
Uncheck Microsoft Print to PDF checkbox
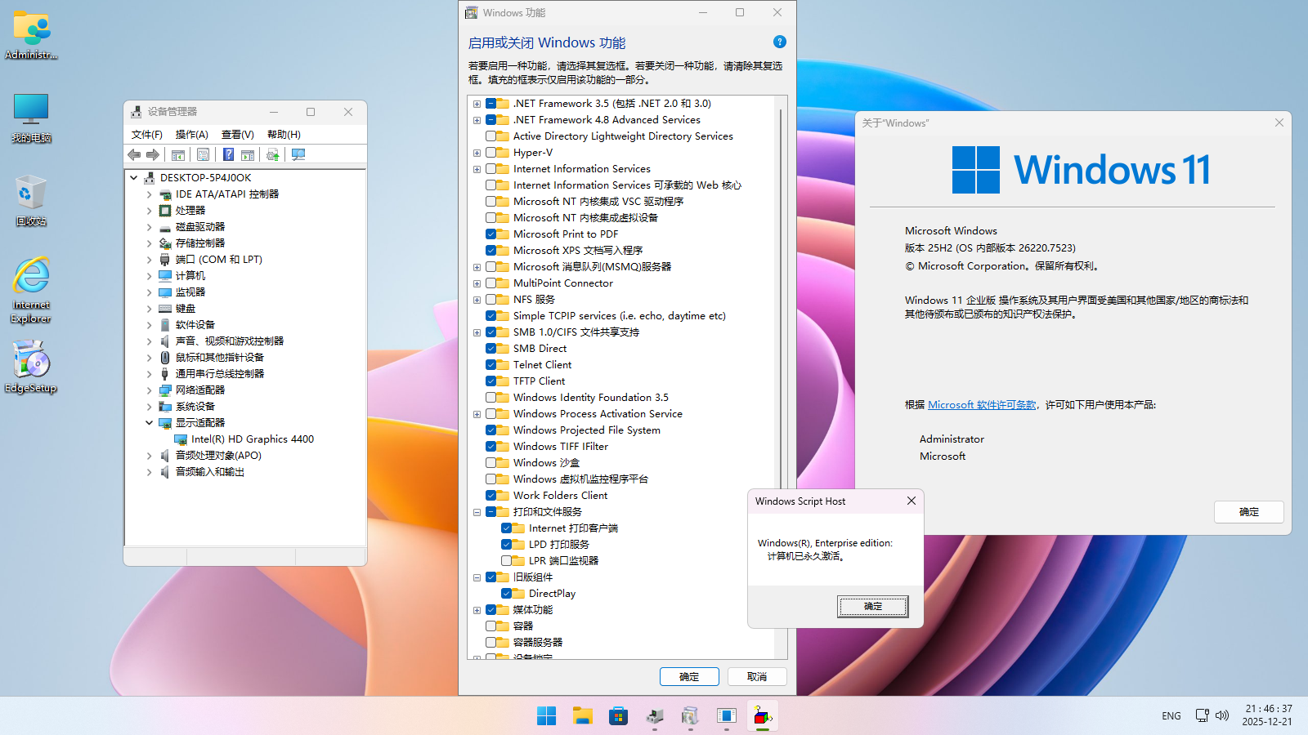(491, 234)
